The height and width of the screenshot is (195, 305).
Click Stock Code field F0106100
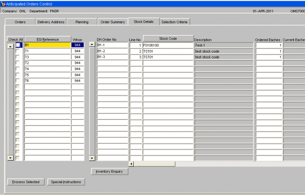coord(168,45)
